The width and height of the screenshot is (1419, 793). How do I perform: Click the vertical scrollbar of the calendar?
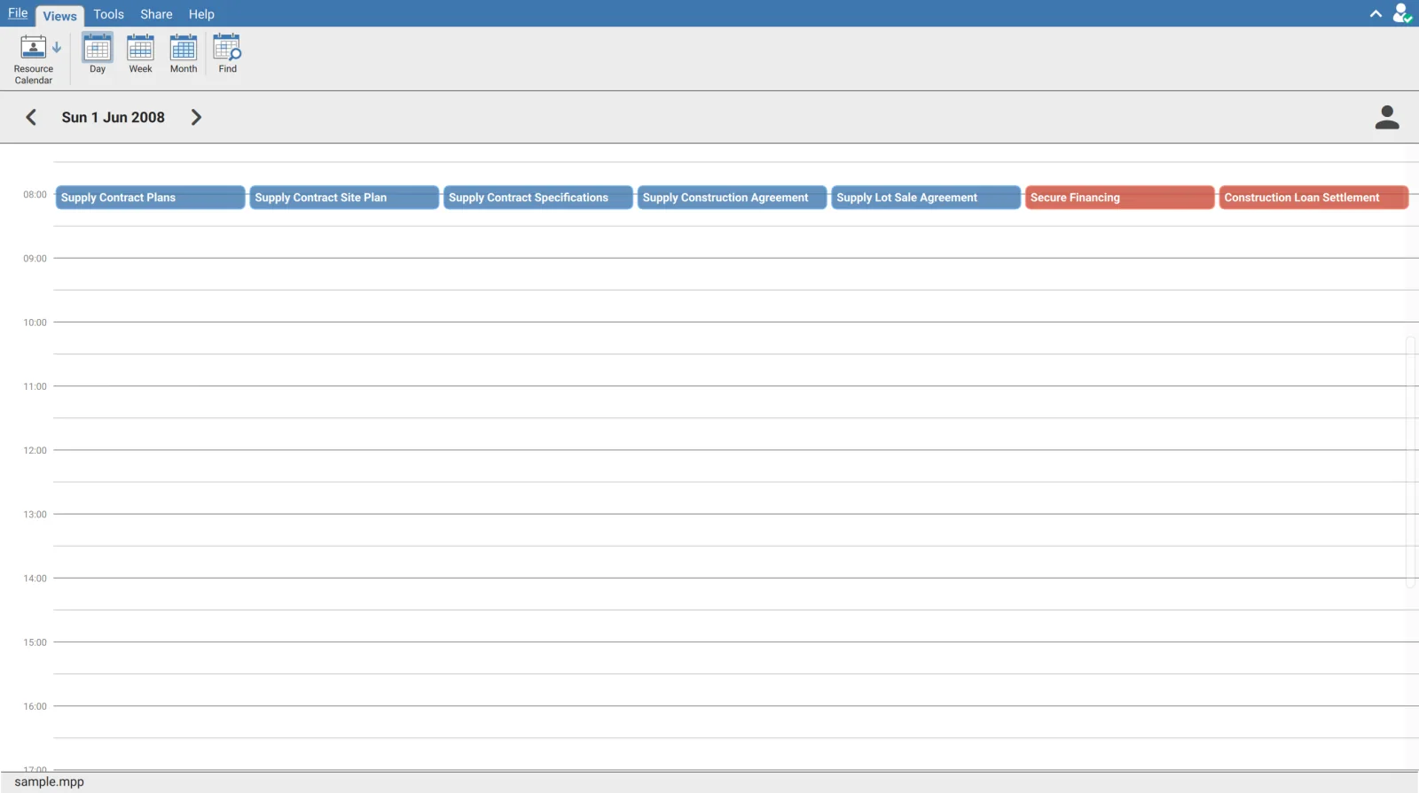pos(1410,461)
